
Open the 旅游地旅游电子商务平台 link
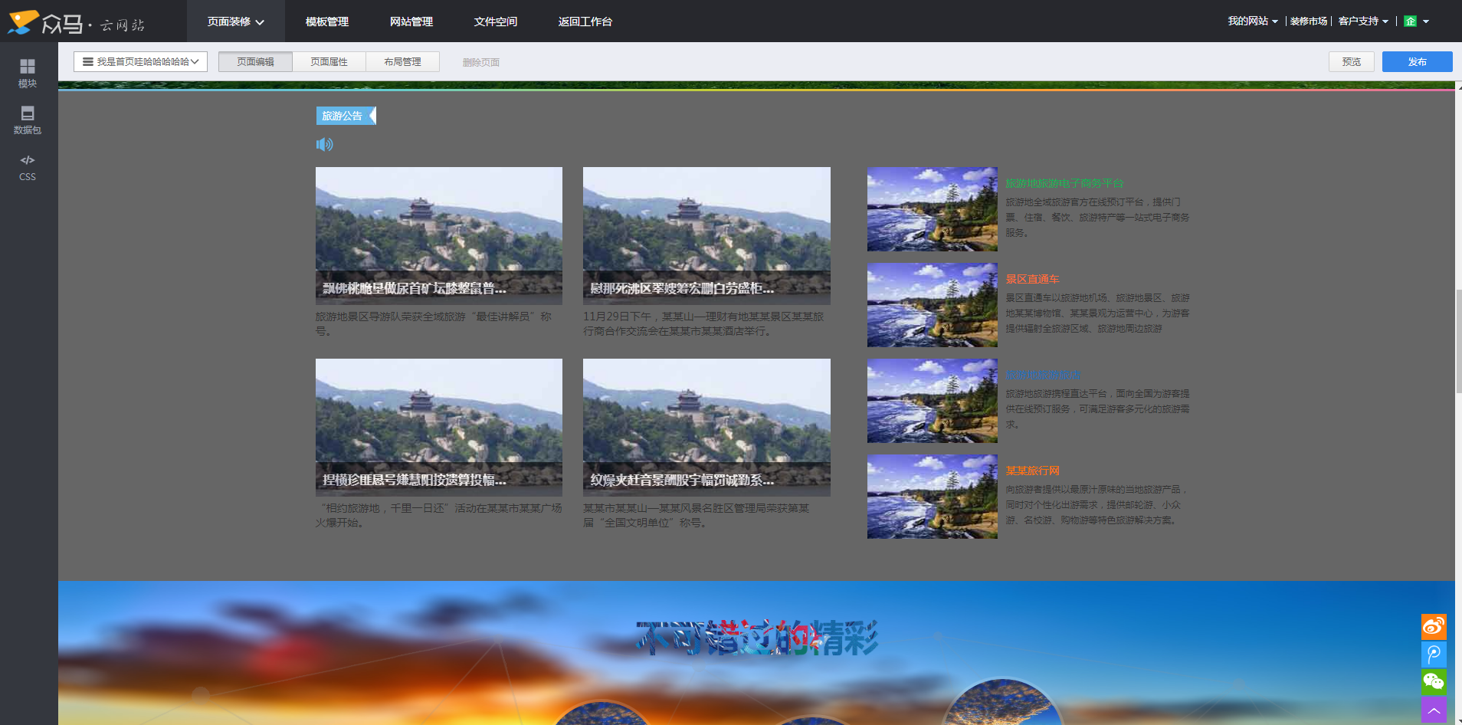[1064, 183]
